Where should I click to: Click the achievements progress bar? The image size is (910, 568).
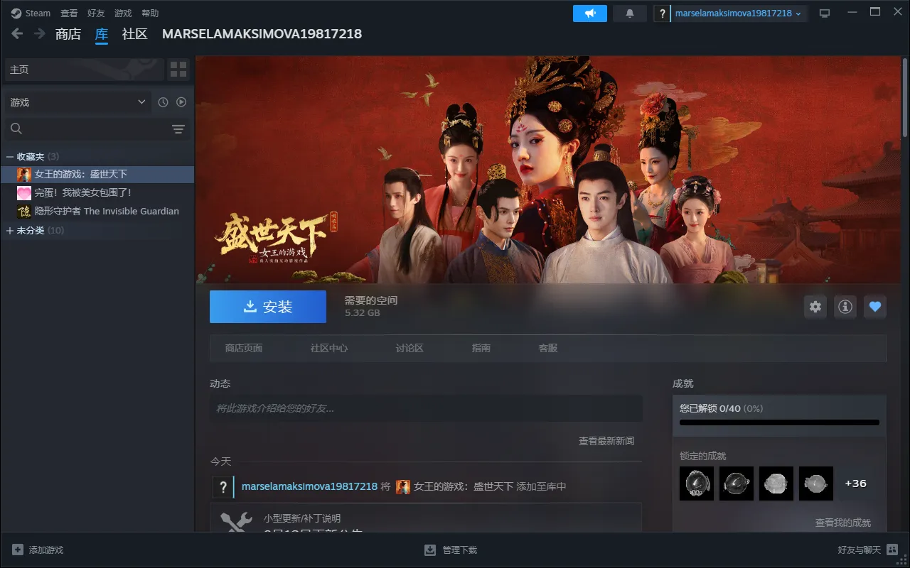pos(779,422)
